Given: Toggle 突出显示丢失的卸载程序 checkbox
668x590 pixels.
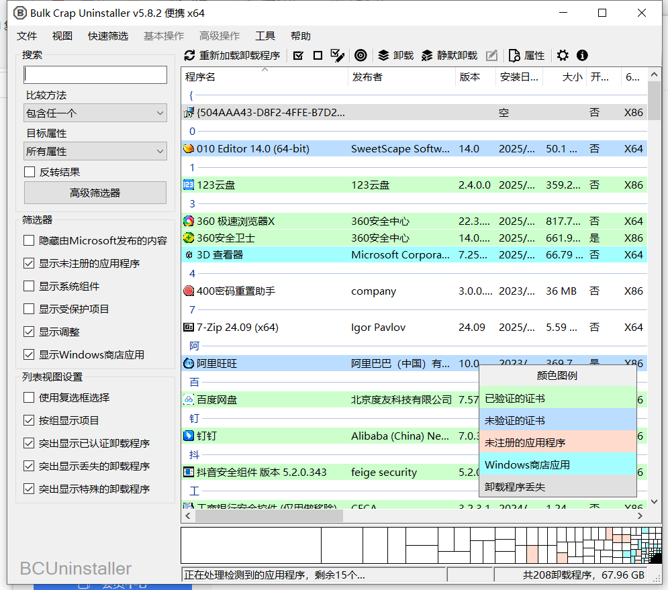Looking at the screenshot, I should [x=29, y=466].
